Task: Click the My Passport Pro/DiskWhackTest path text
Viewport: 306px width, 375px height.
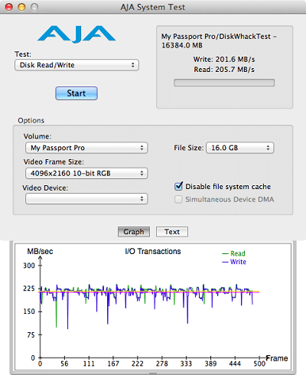Action: (216, 37)
